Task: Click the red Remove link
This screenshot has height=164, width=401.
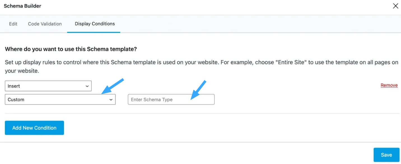Action: [389, 85]
